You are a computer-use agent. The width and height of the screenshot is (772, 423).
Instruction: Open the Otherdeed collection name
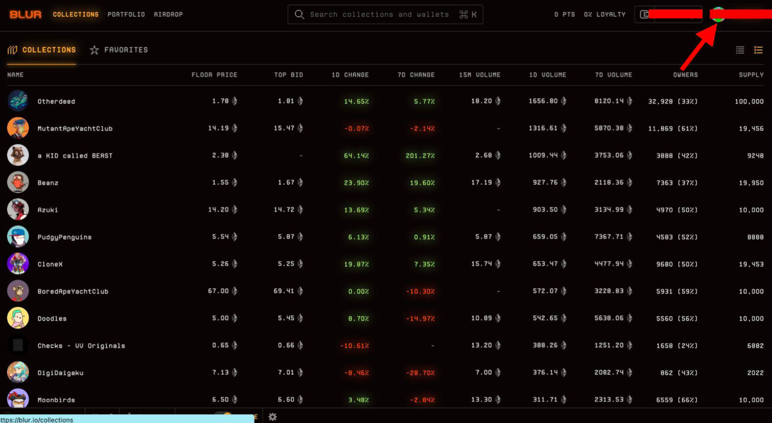click(56, 101)
